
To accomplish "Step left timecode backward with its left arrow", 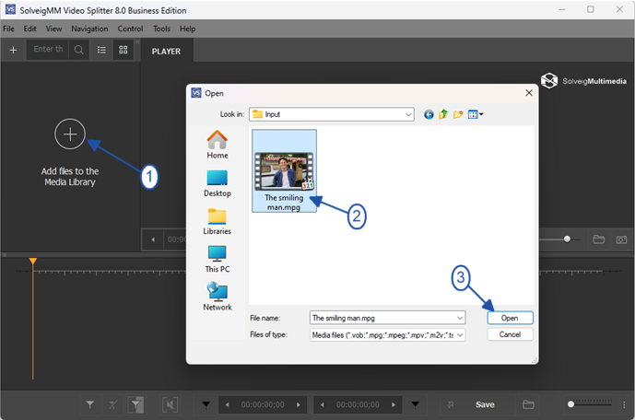I will point(228,404).
